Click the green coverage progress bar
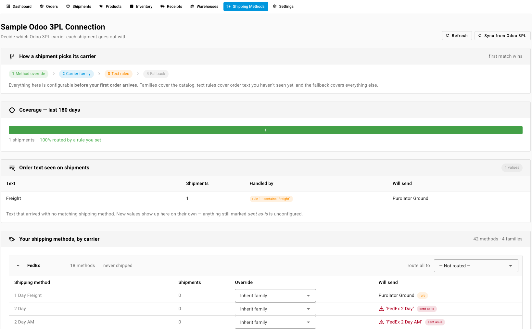 pos(265,130)
